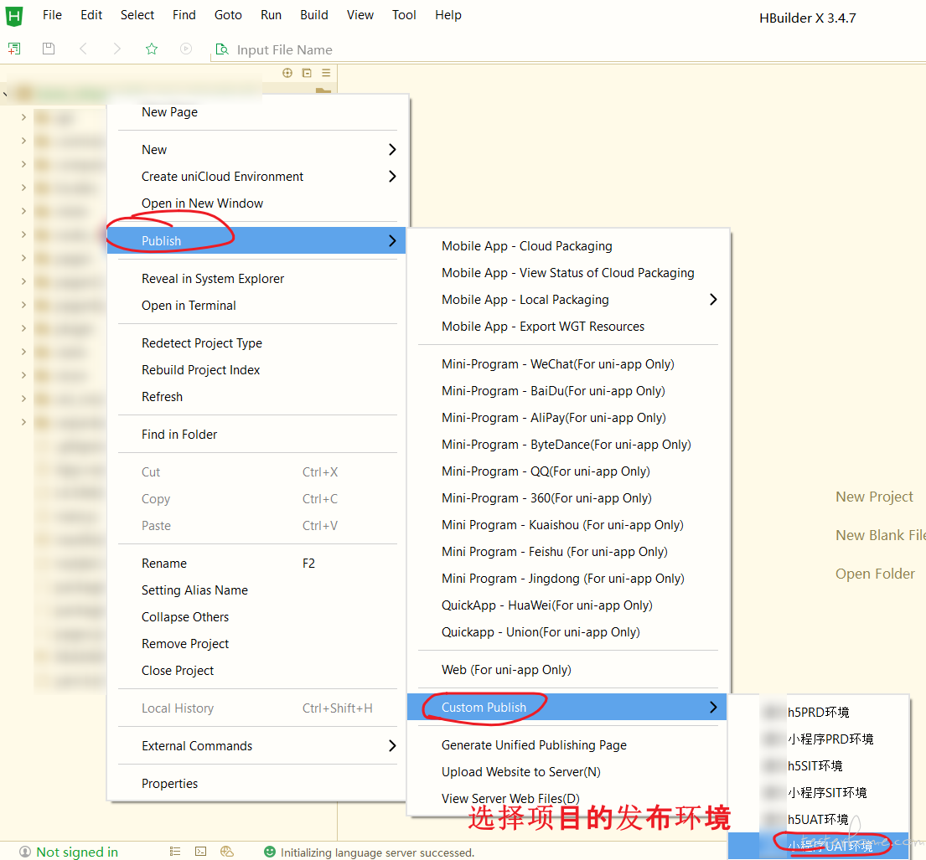
Task: Collapse the root project tree chevron
Action: click(5, 94)
